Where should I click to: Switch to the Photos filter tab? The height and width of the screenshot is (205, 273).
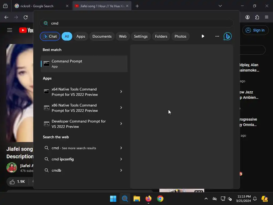(x=180, y=36)
